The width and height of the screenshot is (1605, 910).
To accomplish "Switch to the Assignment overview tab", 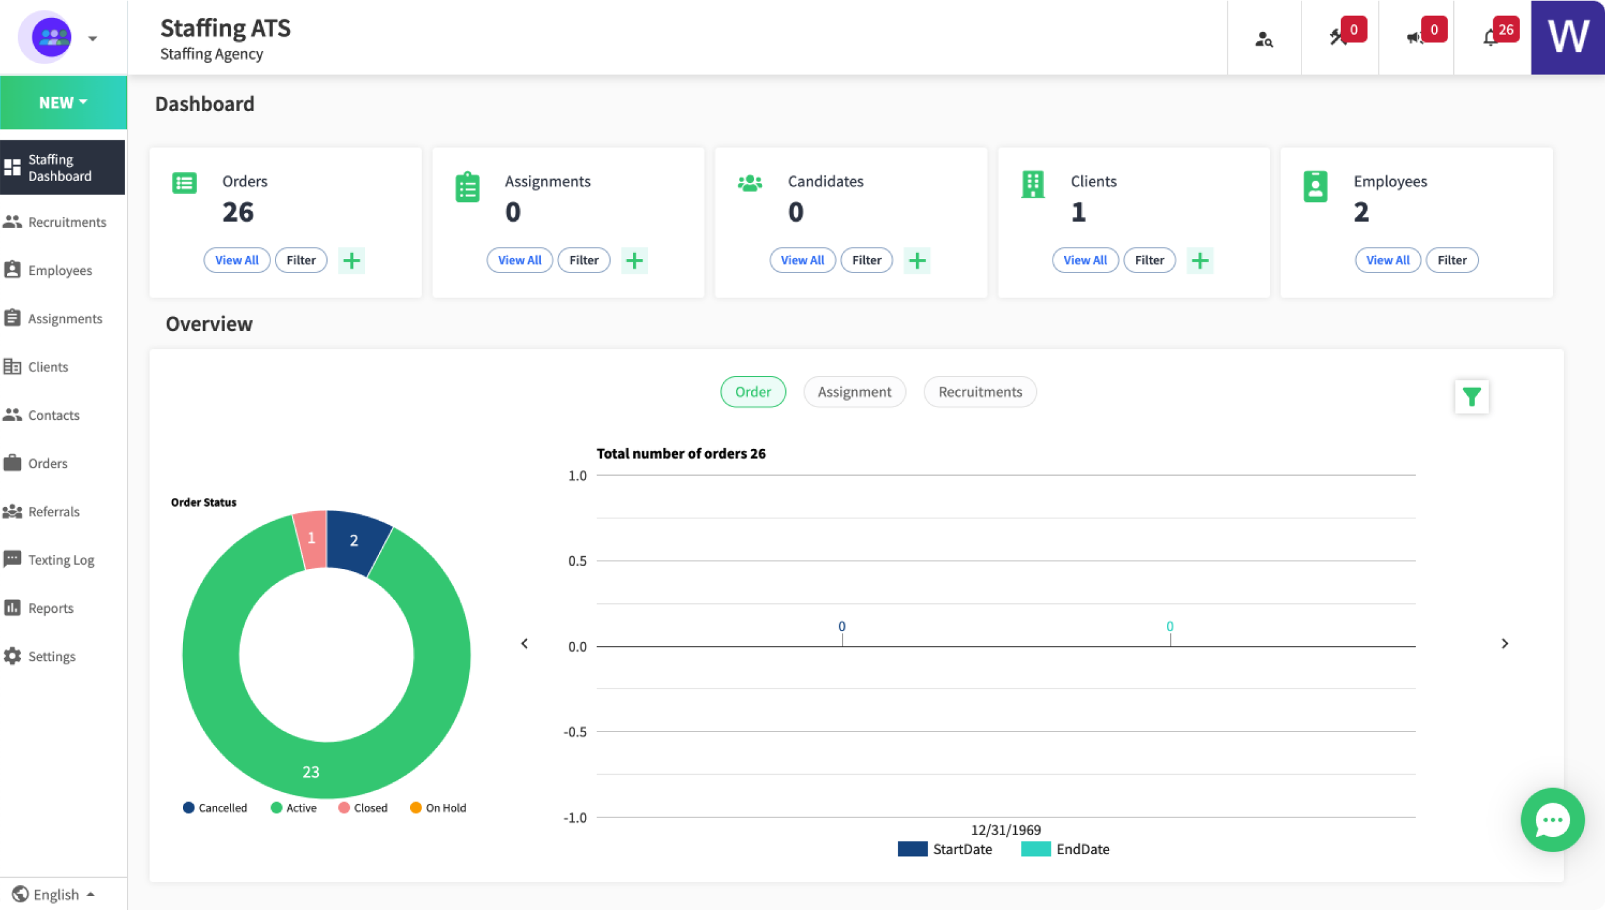I will 854,392.
